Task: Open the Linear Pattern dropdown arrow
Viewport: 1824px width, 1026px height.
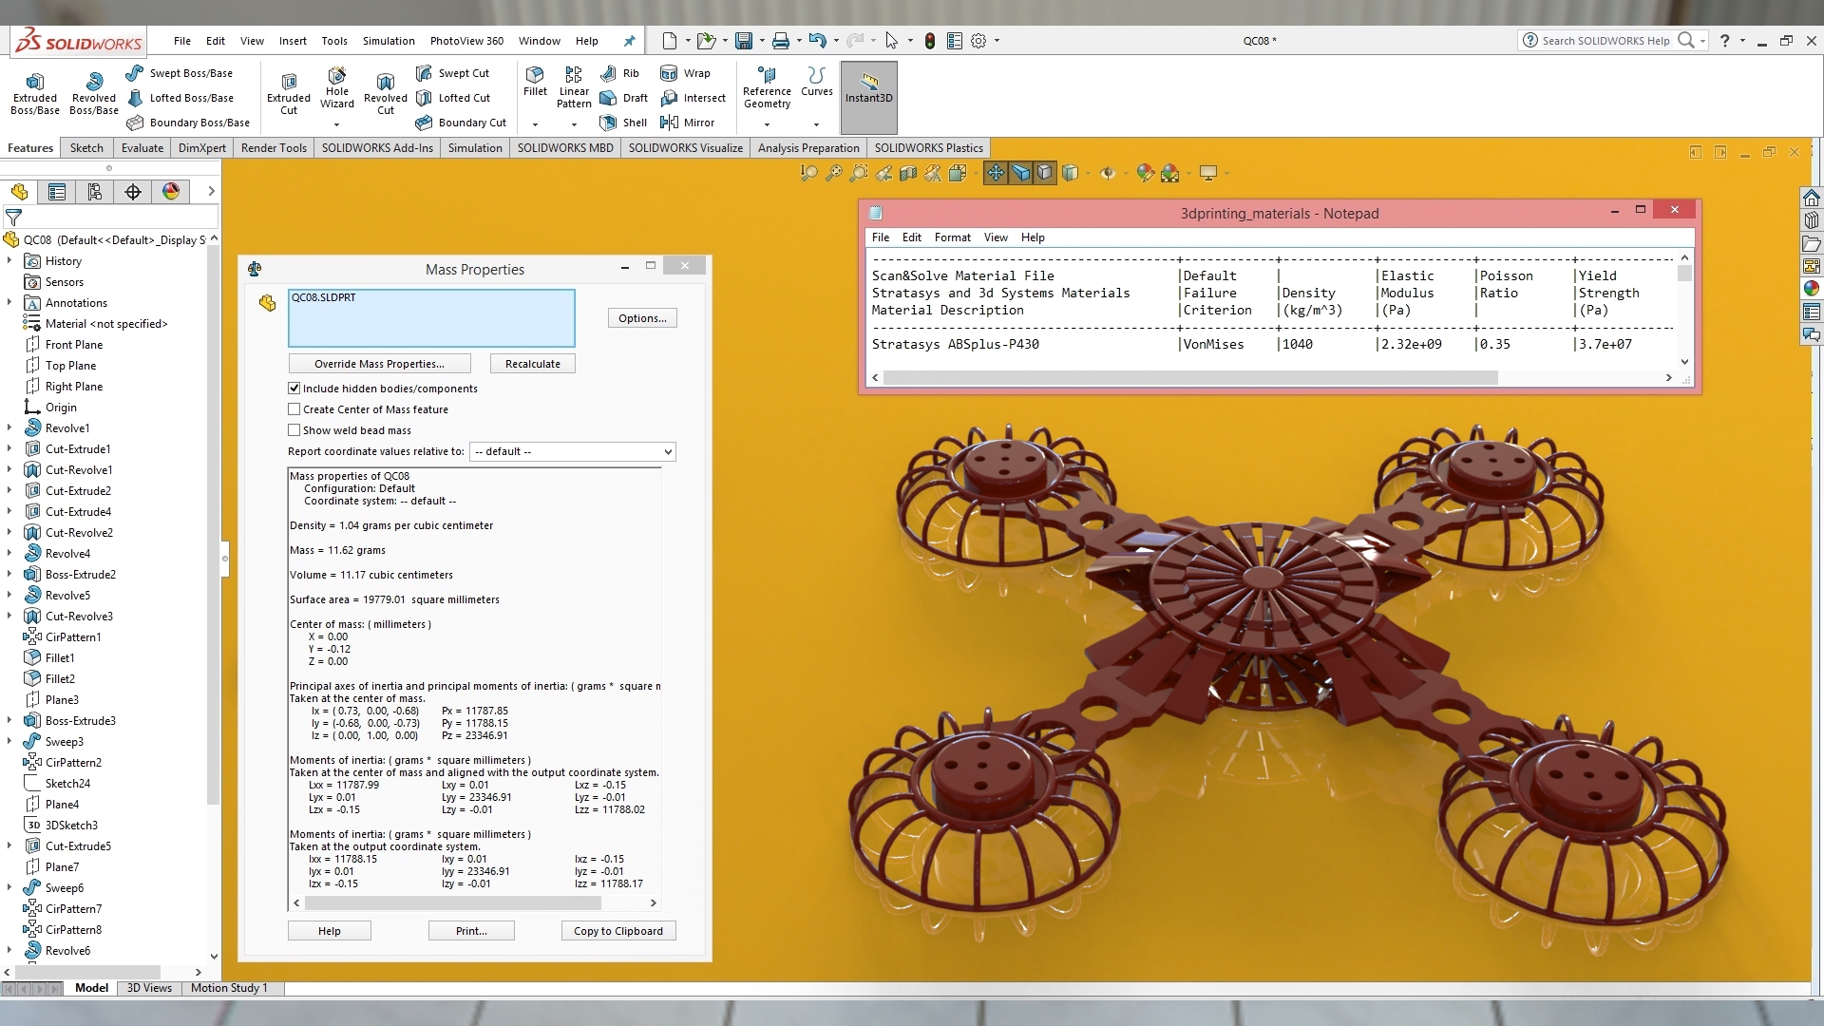Action: pos(574,124)
